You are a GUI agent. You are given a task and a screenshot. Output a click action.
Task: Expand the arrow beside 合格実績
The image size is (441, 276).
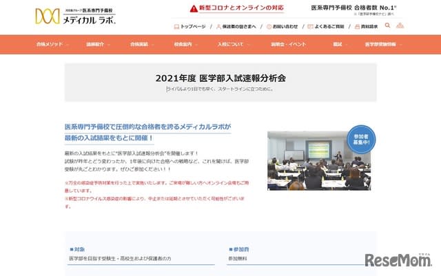pyautogui.click(x=153, y=45)
